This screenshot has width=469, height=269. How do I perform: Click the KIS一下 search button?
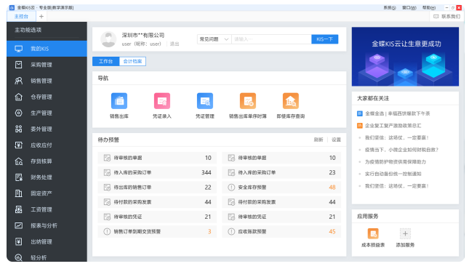(324, 39)
